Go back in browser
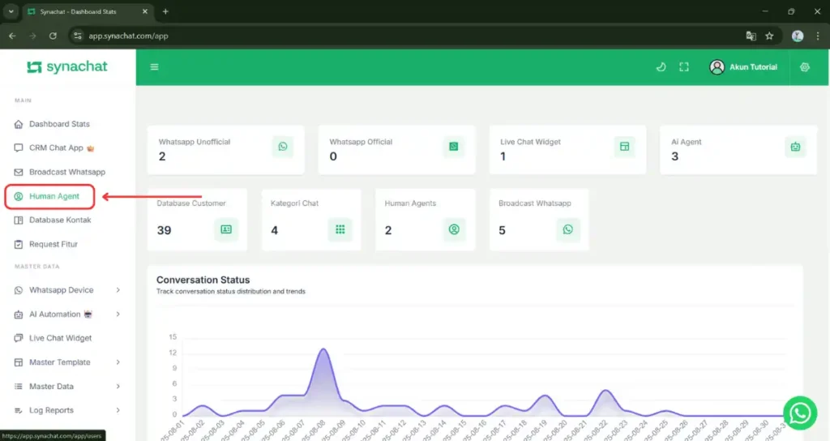This screenshot has height=441, width=830. (12, 36)
